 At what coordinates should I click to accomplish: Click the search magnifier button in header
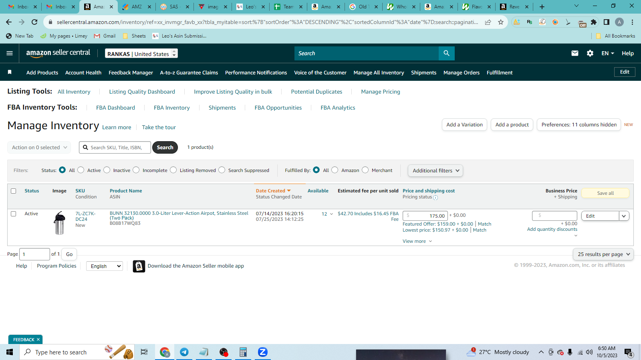click(x=446, y=53)
